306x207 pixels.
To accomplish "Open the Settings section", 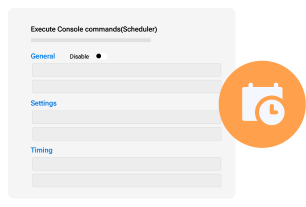I will click(43, 103).
